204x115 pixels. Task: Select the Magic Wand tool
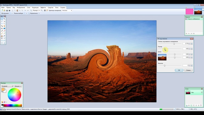tap(2, 26)
